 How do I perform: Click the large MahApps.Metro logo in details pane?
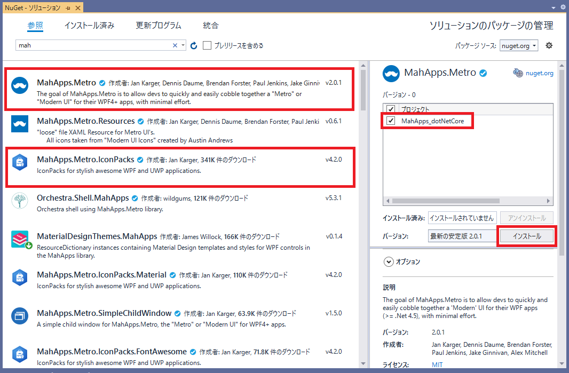coord(391,74)
